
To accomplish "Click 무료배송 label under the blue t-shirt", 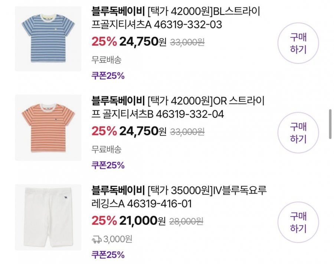I will [x=106, y=60].
